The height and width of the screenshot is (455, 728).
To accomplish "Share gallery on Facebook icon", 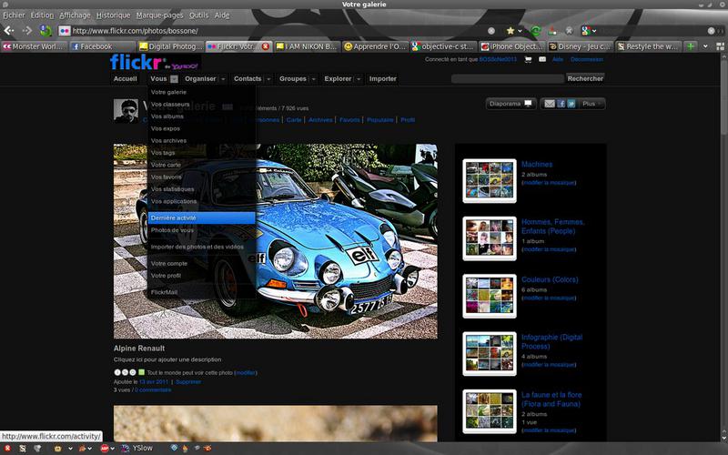I will pyautogui.click(x=561, y=104).
